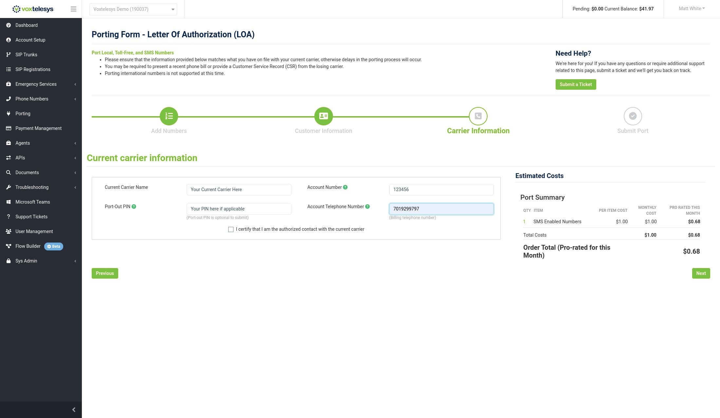Open Dashboard in sidebar
Viewport: 720px width, 418px height.
(41, 25)
